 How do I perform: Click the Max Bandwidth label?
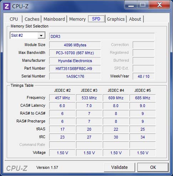(32, 52)
